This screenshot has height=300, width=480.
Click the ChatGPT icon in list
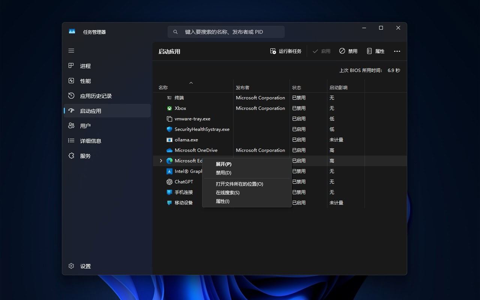(x=169, y=181)
